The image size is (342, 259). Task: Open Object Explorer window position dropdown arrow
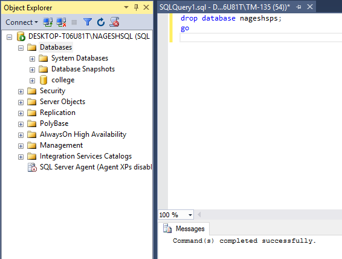(x=126, y=7)
